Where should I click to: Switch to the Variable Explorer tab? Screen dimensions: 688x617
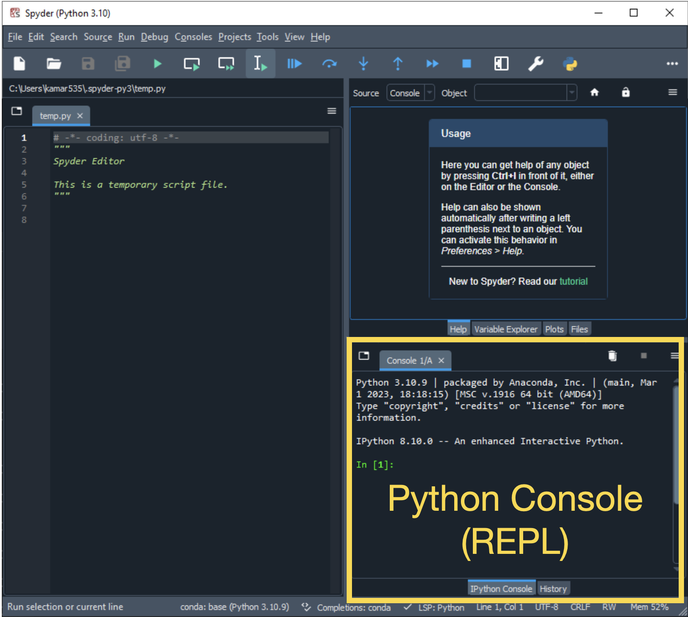coord(506,329)
